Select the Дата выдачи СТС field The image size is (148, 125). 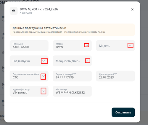click(115, 76)
